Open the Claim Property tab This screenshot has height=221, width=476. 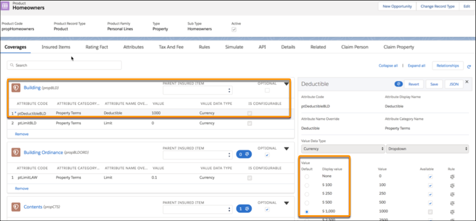[x=399, y=47]
